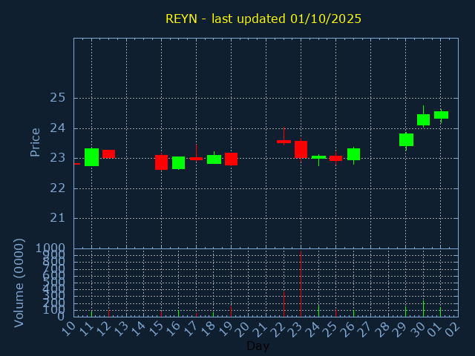Click the green candlestick on day 30

point(423,119)
